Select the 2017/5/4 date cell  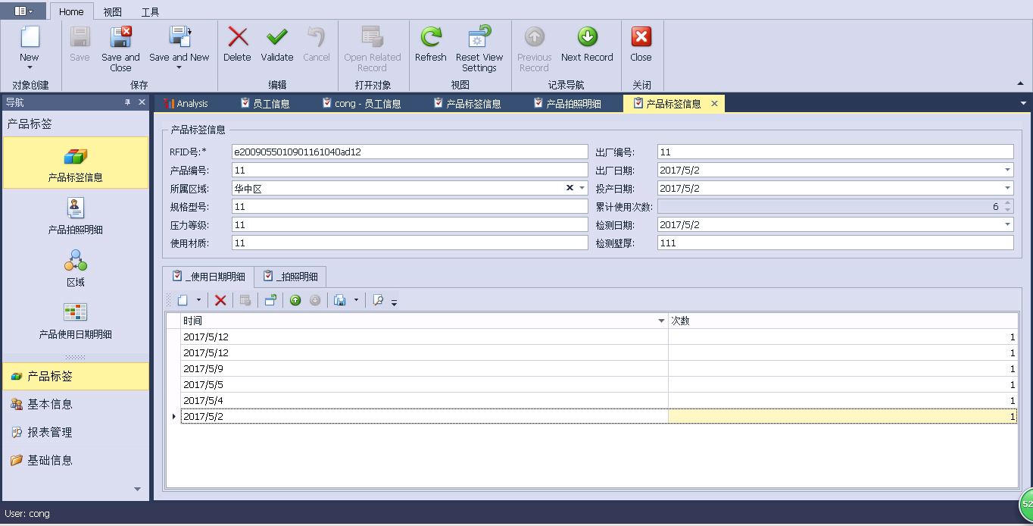[x=425, y=400]
